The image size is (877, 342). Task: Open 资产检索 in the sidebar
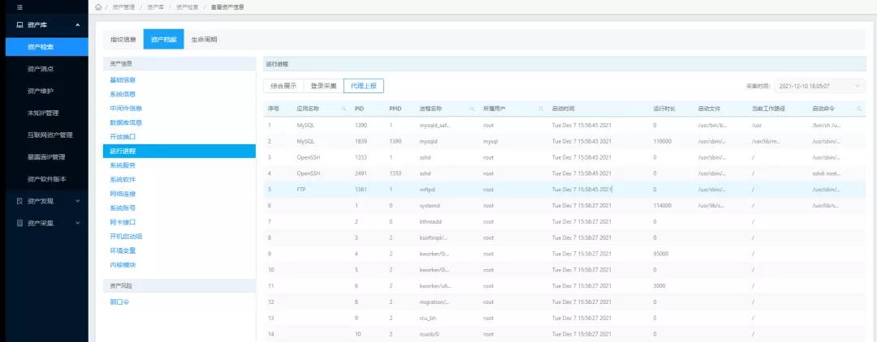tap(47, 47)
